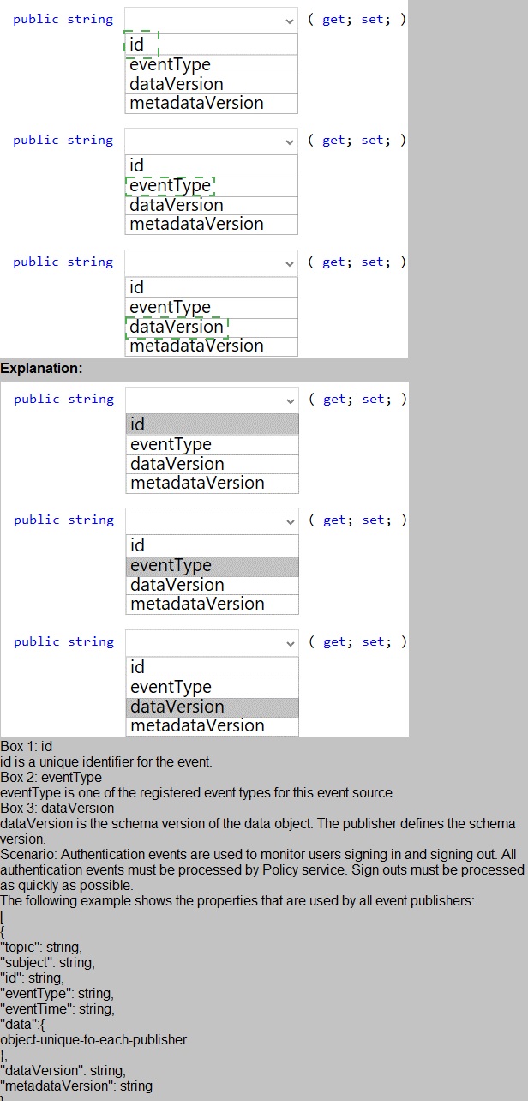The image size is (528, 1101).
Task: Choose the gray-highlighted eventType option under Explanation
Action: coord(212,566)
